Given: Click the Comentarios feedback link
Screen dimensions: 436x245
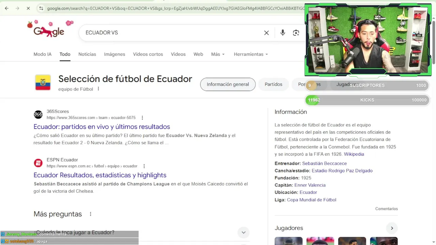Looking at the screenshot, I should point(387,209).
